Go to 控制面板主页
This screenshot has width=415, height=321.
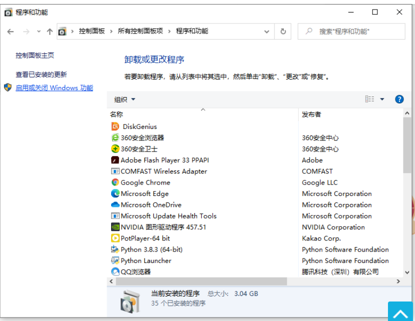[35, 55]
